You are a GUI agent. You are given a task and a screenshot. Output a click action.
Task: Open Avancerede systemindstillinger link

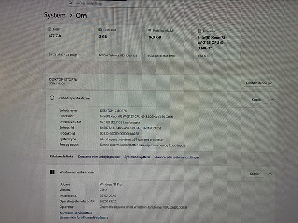pos(177,157)
